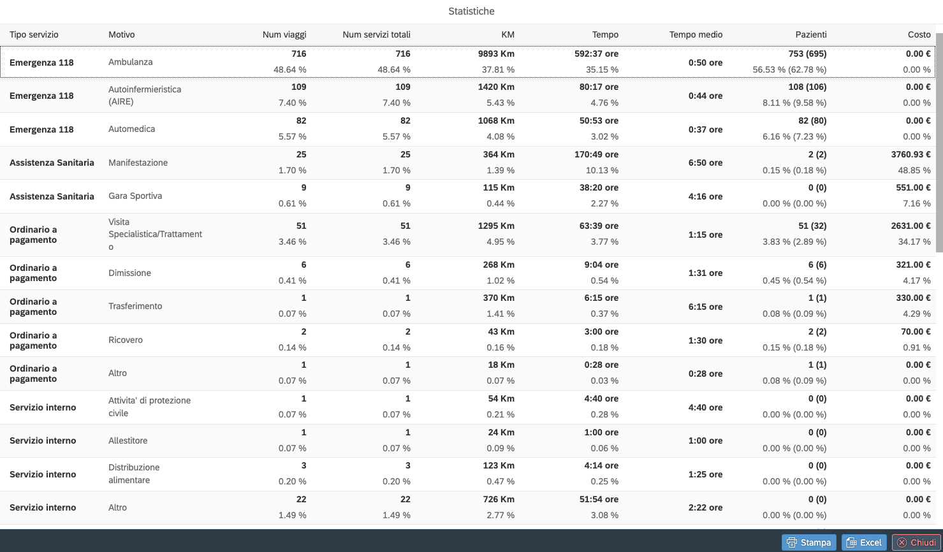Click the Num servizi totali column header
Viewport: 943px width, 552px height.
coord(376,34)
